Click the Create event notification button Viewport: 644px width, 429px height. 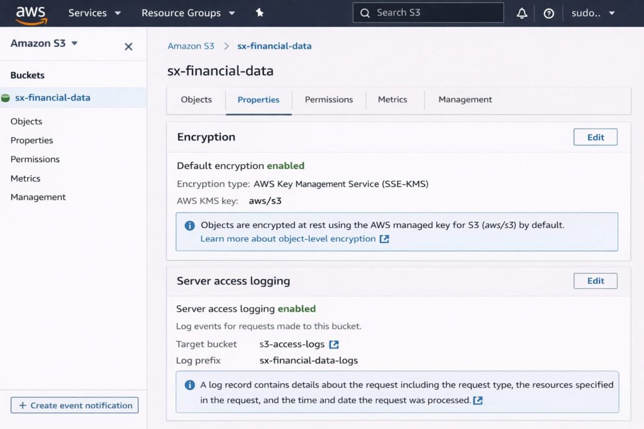[x=75, y=405]
